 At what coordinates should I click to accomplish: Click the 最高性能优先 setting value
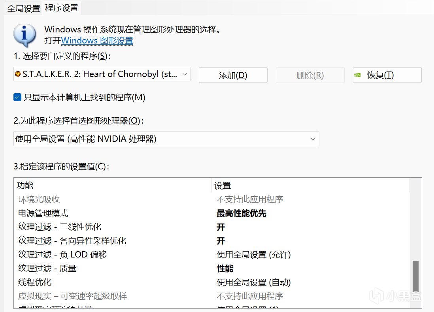[x=241, y=213]
